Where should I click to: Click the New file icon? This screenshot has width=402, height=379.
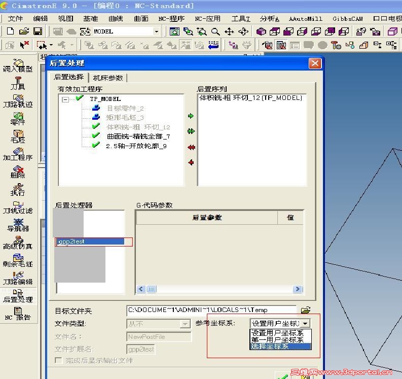coord(10,31)
